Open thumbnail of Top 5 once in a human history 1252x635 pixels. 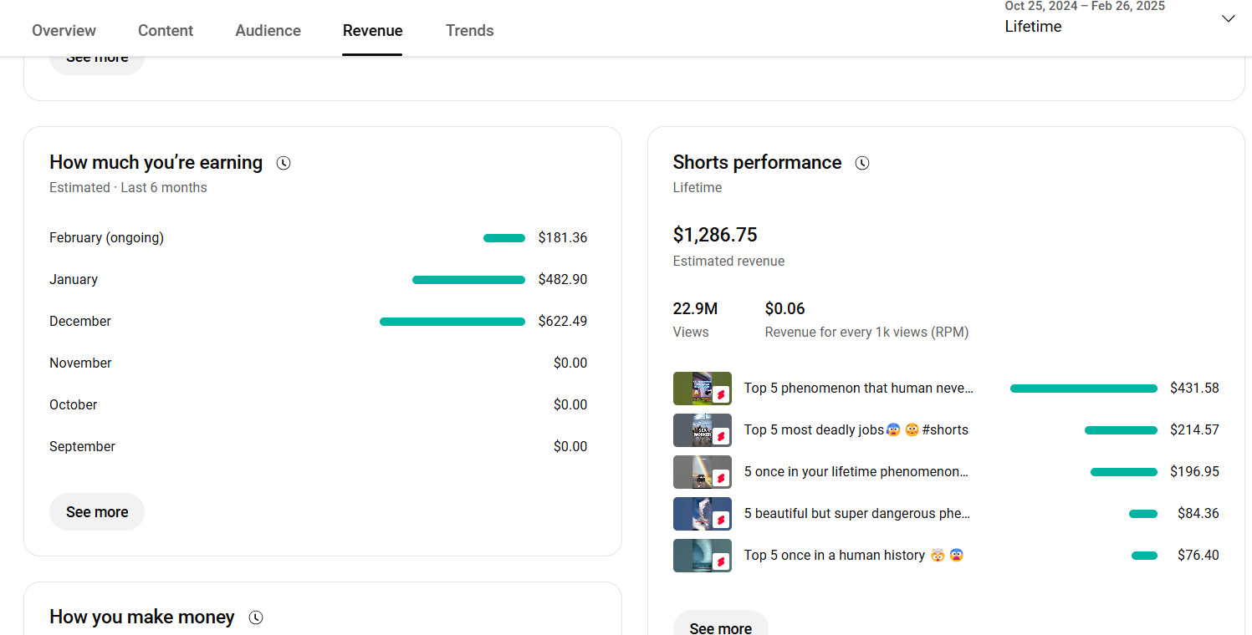pos(703,556)
